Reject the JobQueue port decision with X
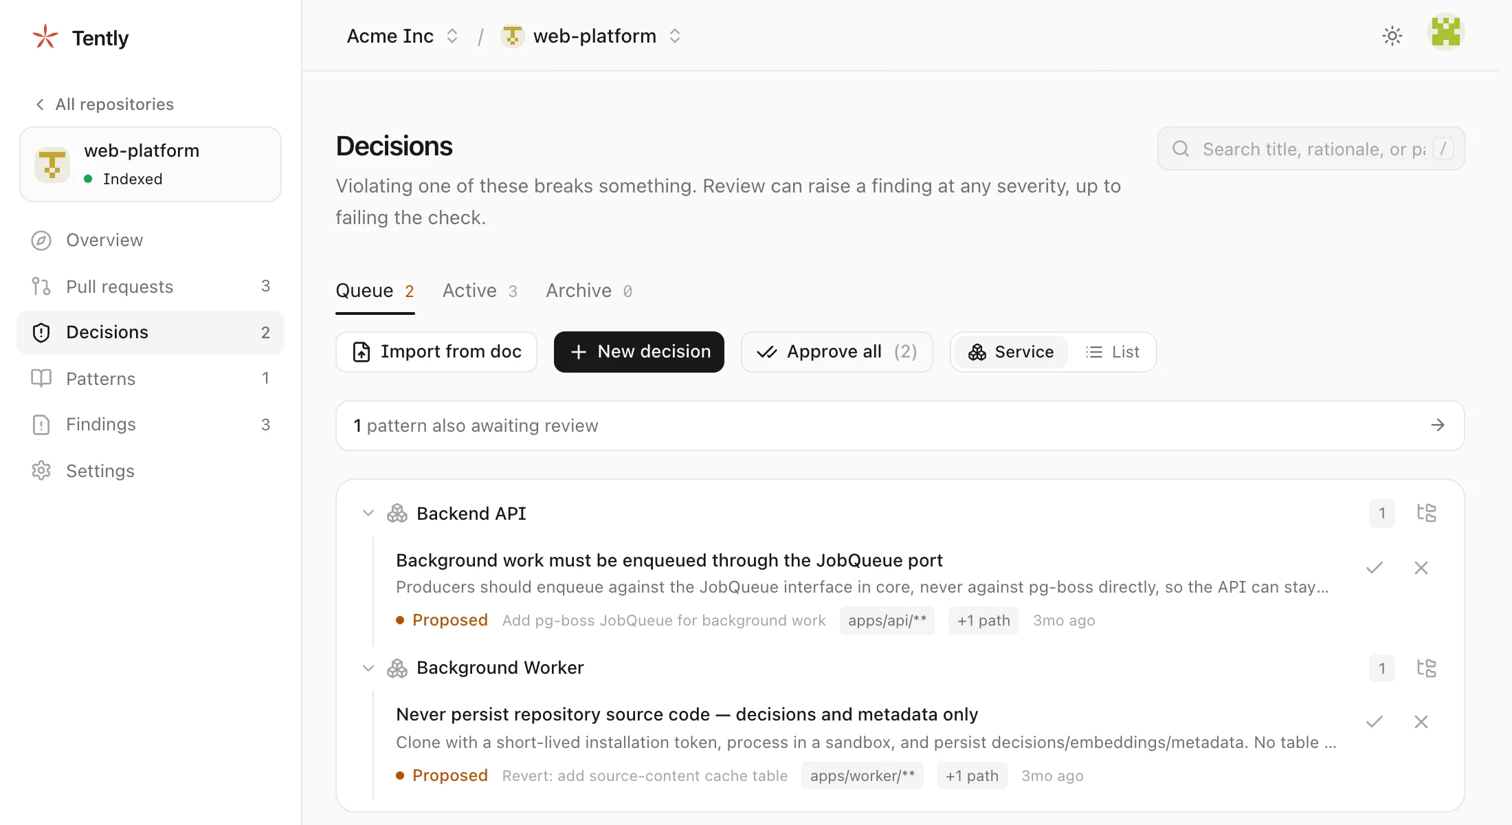Viewport: 1512px width, 825px height. coord(1421,568)
